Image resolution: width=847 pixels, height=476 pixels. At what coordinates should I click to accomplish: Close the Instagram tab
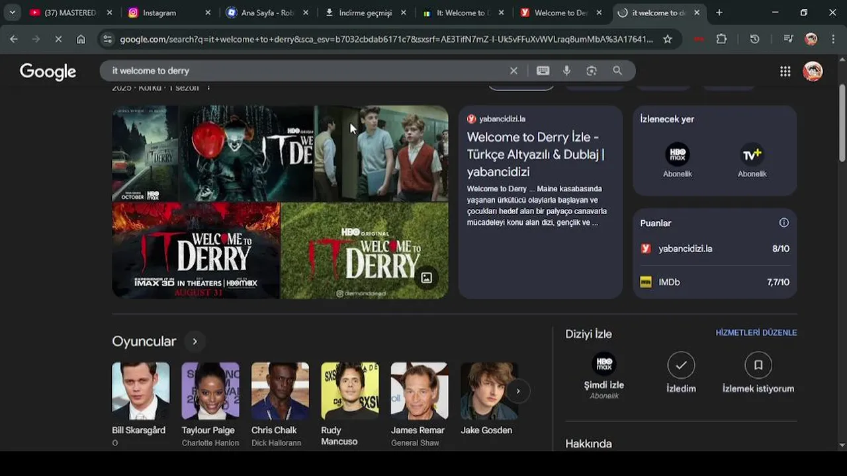point(208,13)
